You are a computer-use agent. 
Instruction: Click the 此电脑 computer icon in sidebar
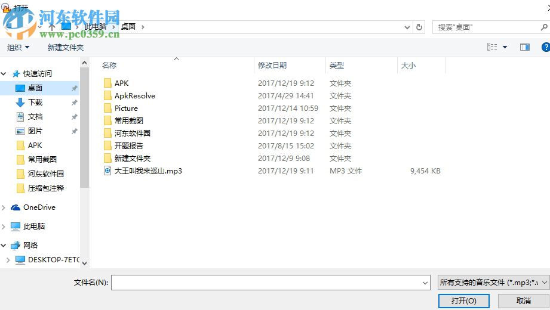[16, 227]
